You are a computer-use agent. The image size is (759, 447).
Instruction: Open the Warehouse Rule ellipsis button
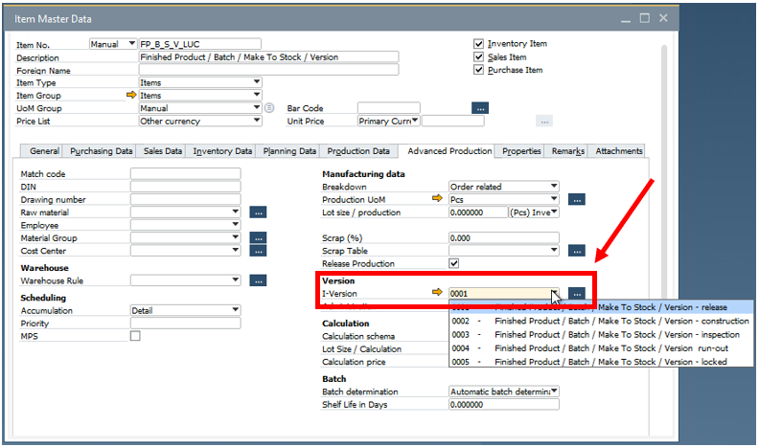click(x=258, y=280)
